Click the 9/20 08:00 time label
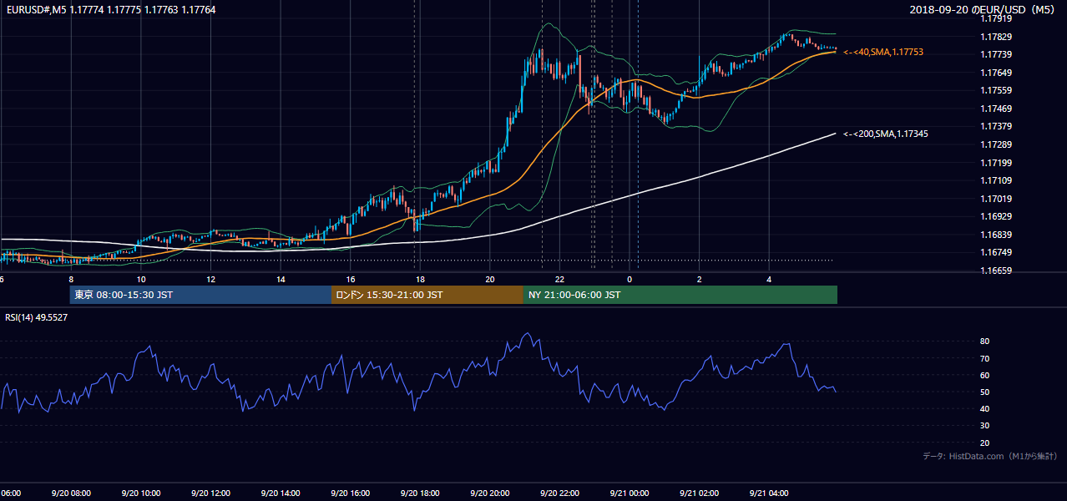 71,493
